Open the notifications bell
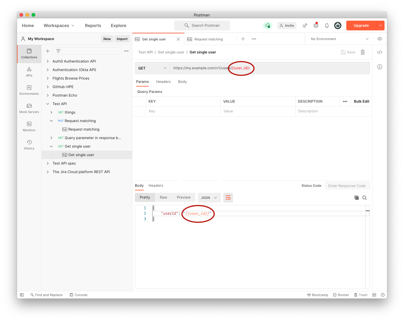Screen dimensions: 404x321 327,26
